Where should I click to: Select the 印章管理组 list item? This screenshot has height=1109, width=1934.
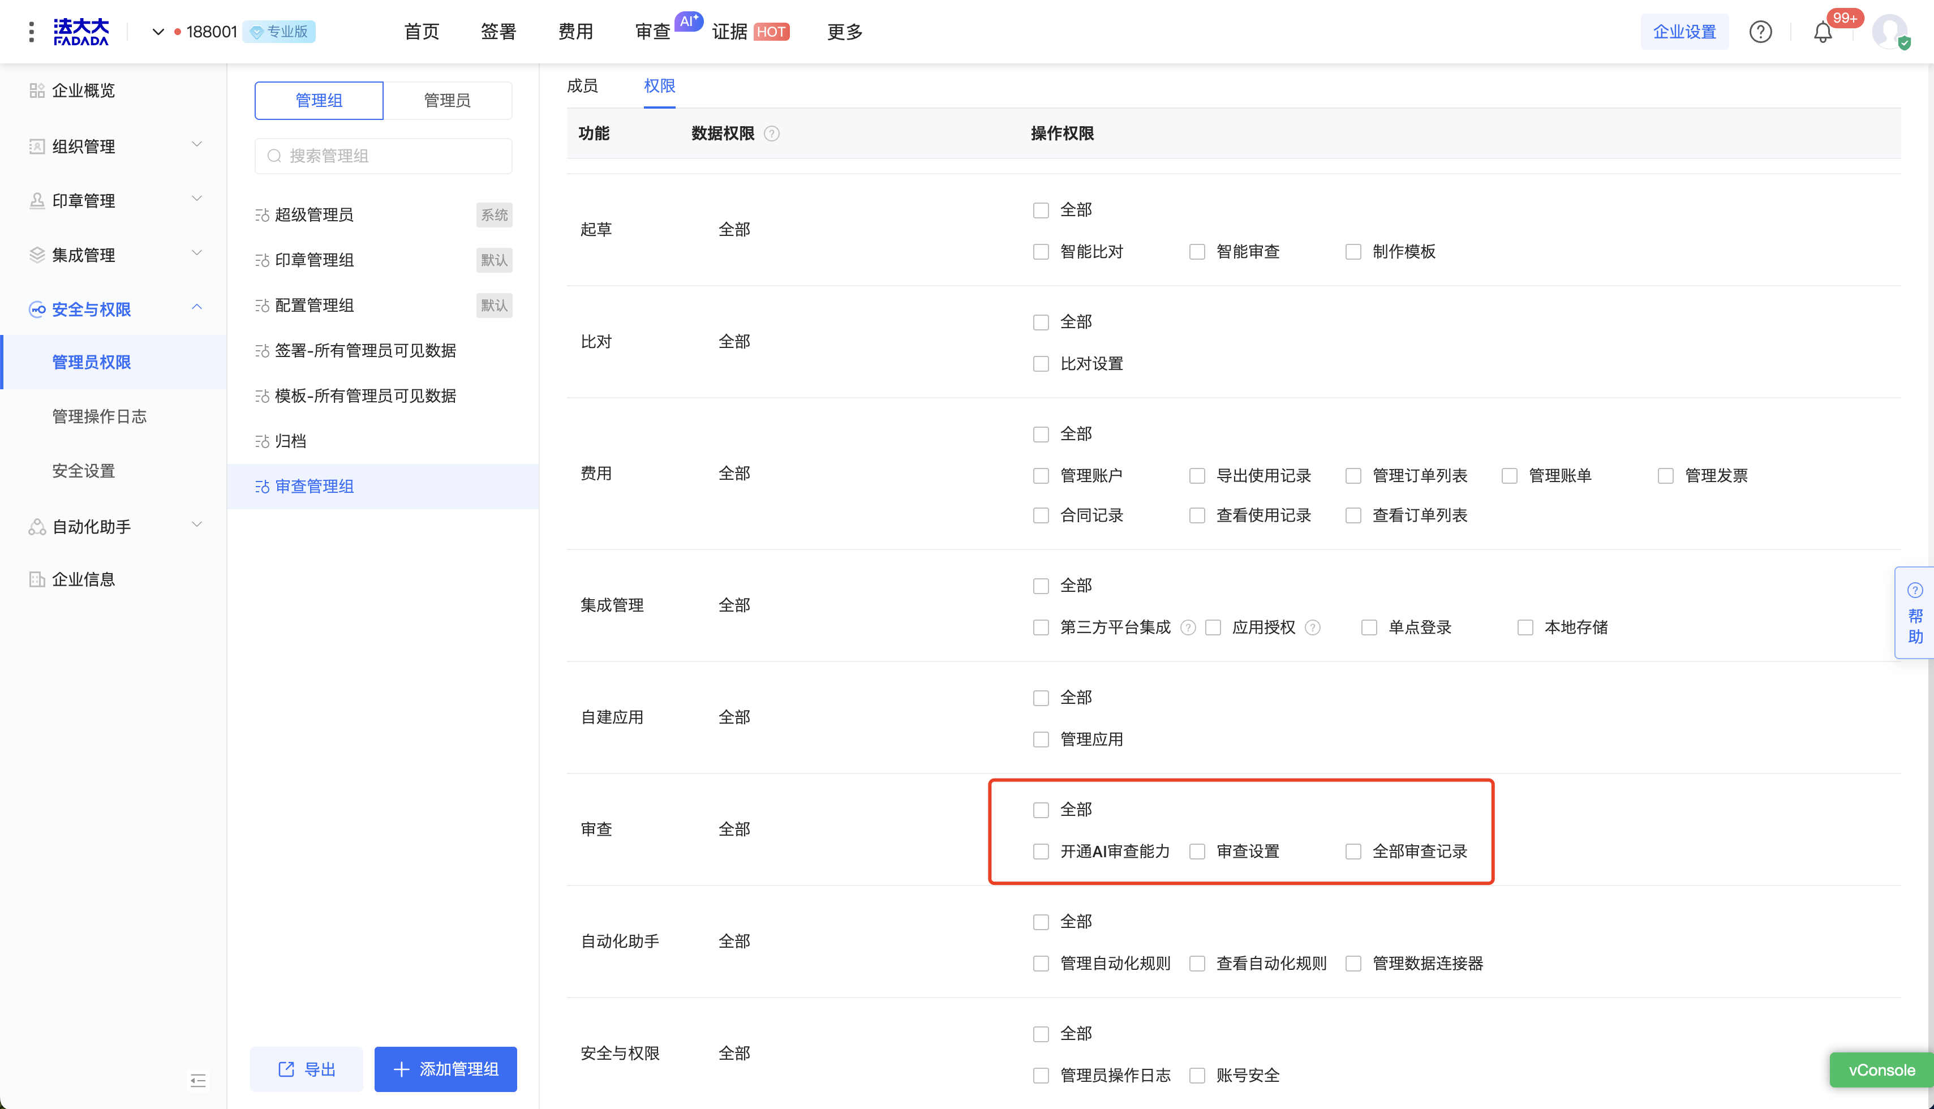coord(314,260)
